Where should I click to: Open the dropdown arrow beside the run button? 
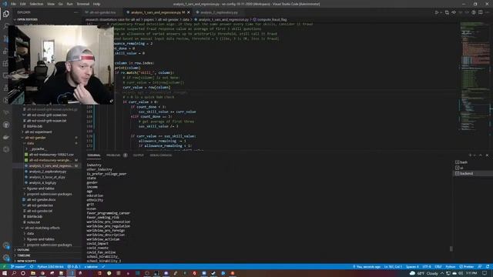tap(441, 12)
